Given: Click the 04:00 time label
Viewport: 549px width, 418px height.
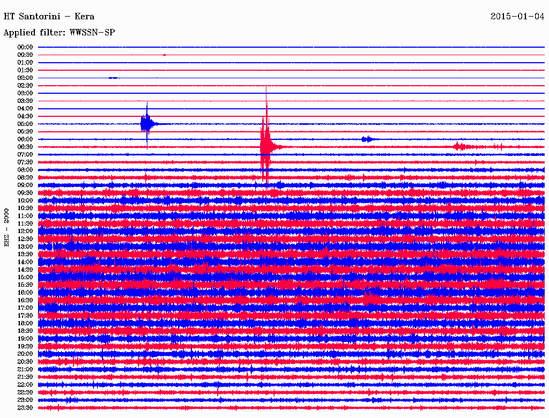Looking at the screenshot, I should click(25, 109).
